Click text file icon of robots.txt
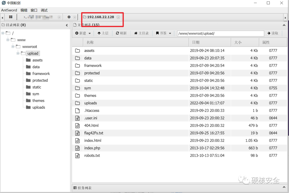Screen dimensions: 289x193 click(x=77, y=156)
